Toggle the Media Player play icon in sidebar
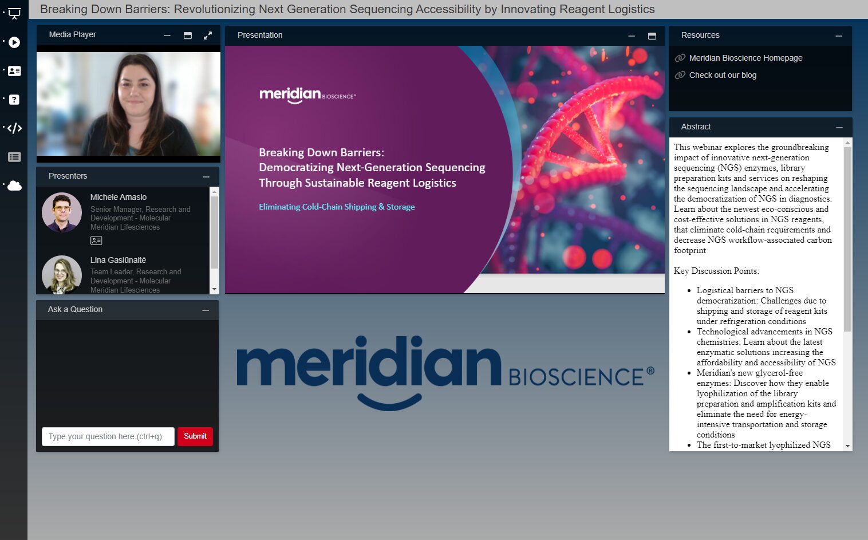The image size is (868, 540). pyautogui.click(x=14, y=42)
